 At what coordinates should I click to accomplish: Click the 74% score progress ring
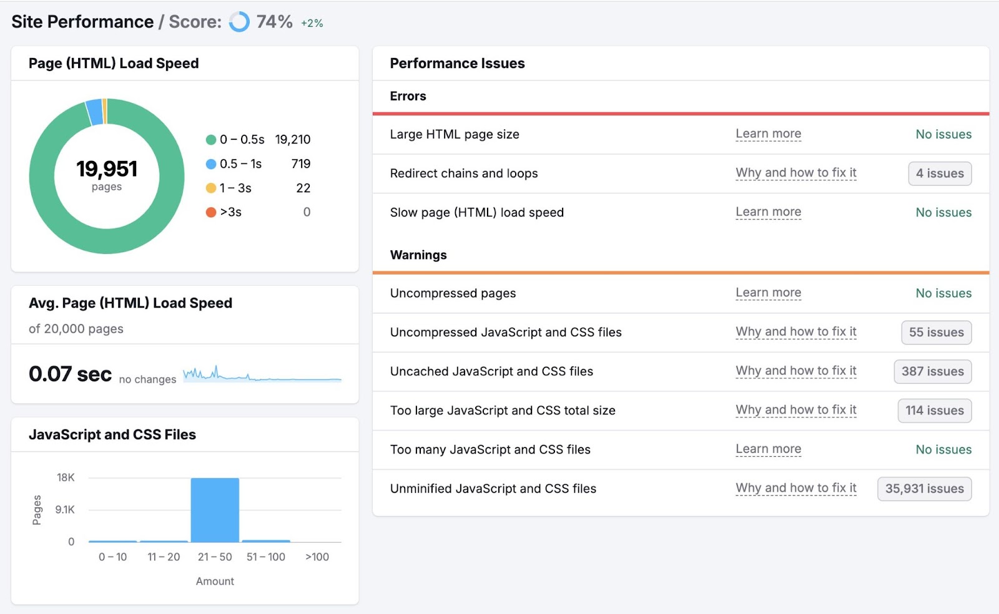[x=240, y=22]
